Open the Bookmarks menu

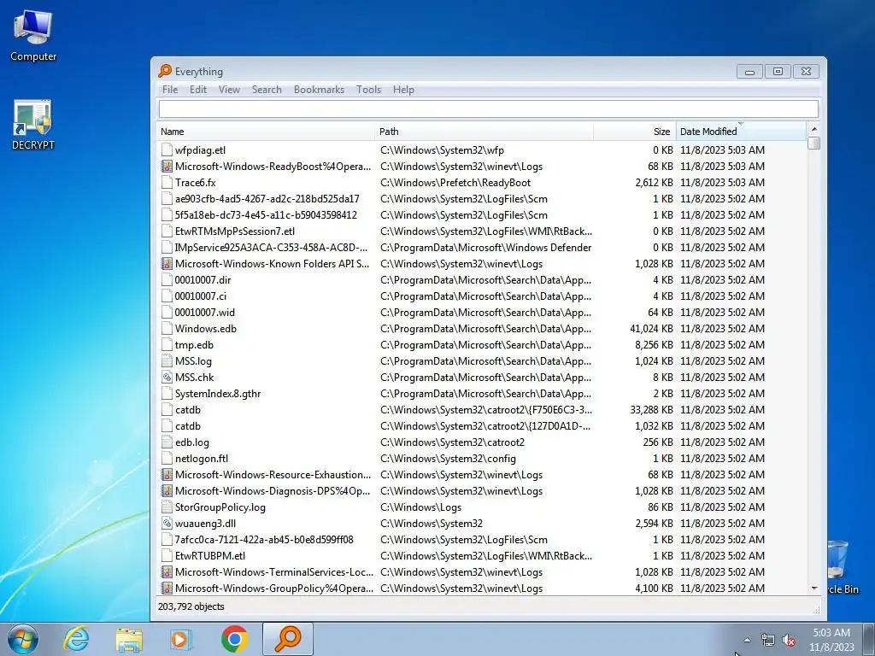click(x=319, y=90)
